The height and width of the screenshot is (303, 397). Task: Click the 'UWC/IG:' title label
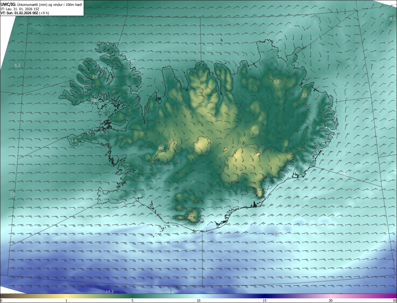click(8, 4)
